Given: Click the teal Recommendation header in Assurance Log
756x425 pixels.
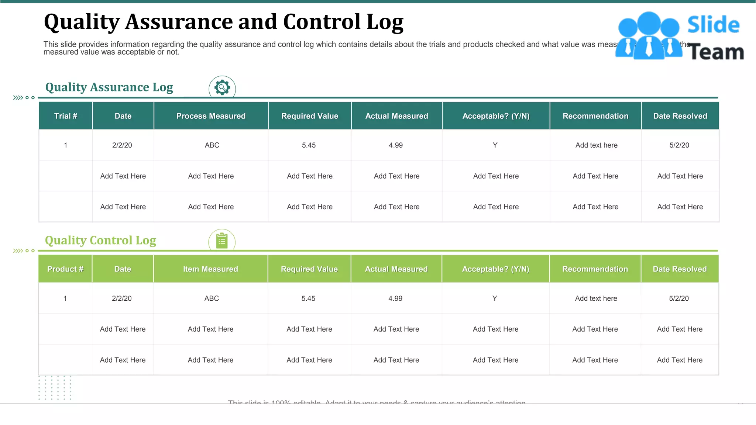Looking at the screenshot, I should click(x=595, y=116).
